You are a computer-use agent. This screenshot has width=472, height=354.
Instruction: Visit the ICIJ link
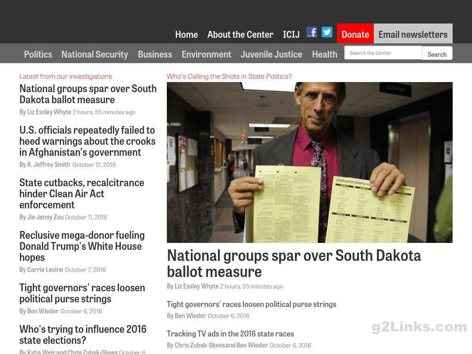(291, 35)
